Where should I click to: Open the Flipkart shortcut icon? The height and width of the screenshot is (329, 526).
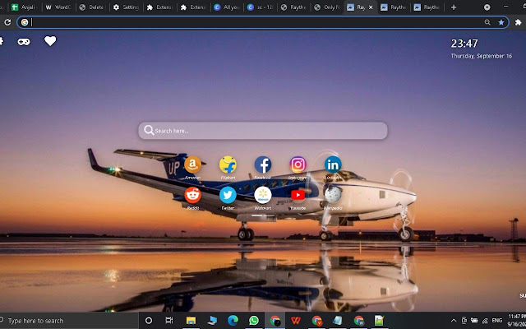coord(228,164)
